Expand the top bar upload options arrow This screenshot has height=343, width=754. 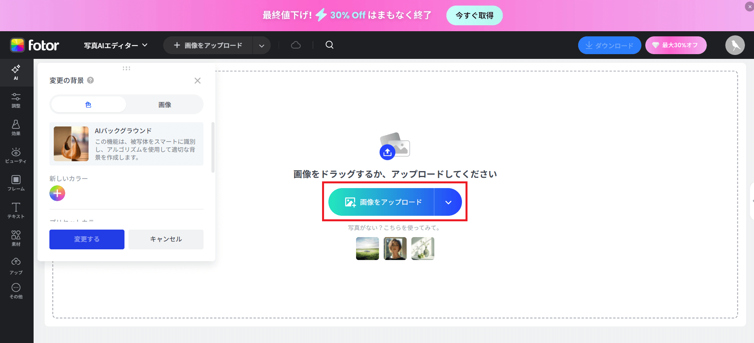[x=262, y=45]
